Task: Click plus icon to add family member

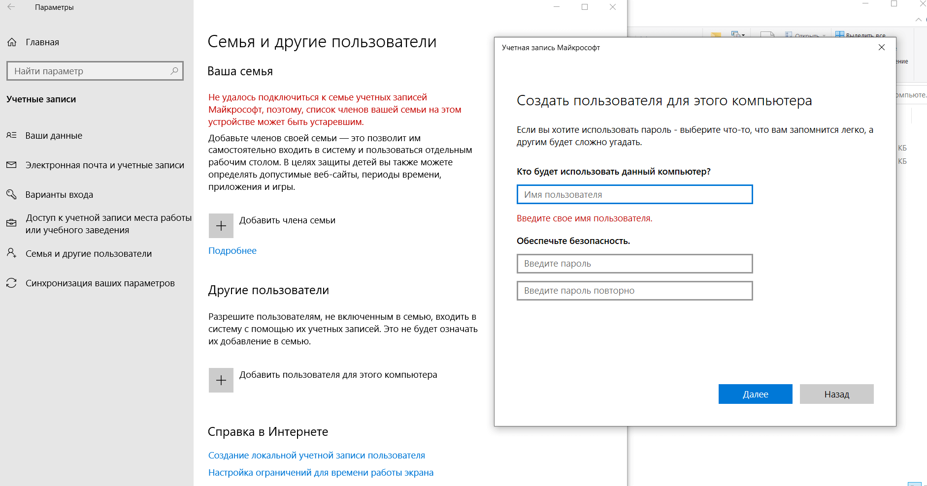Action: [x=221, y=226]
